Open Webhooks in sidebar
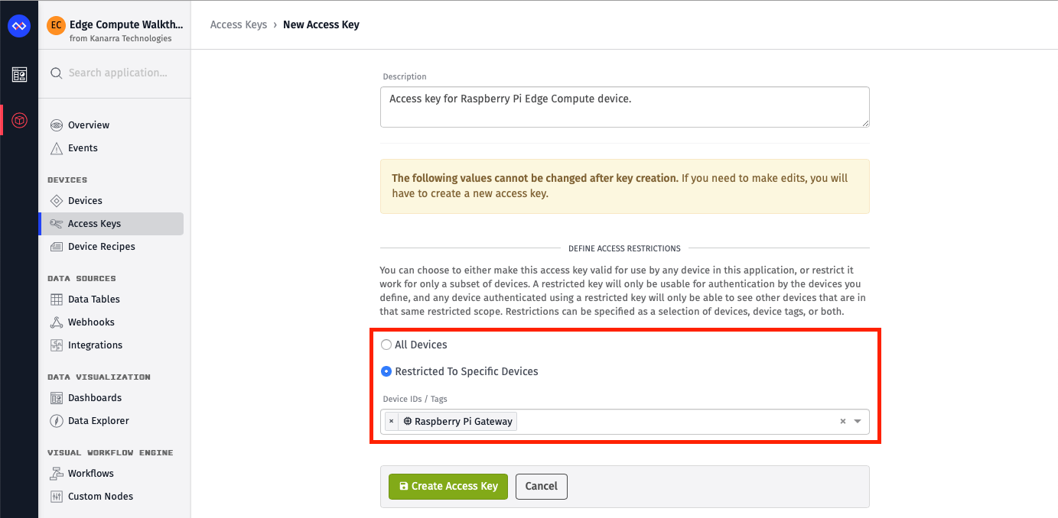 coord(91,322)
